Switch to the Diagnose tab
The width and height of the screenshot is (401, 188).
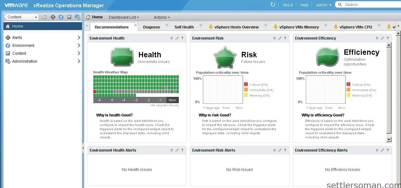(151, 27)
